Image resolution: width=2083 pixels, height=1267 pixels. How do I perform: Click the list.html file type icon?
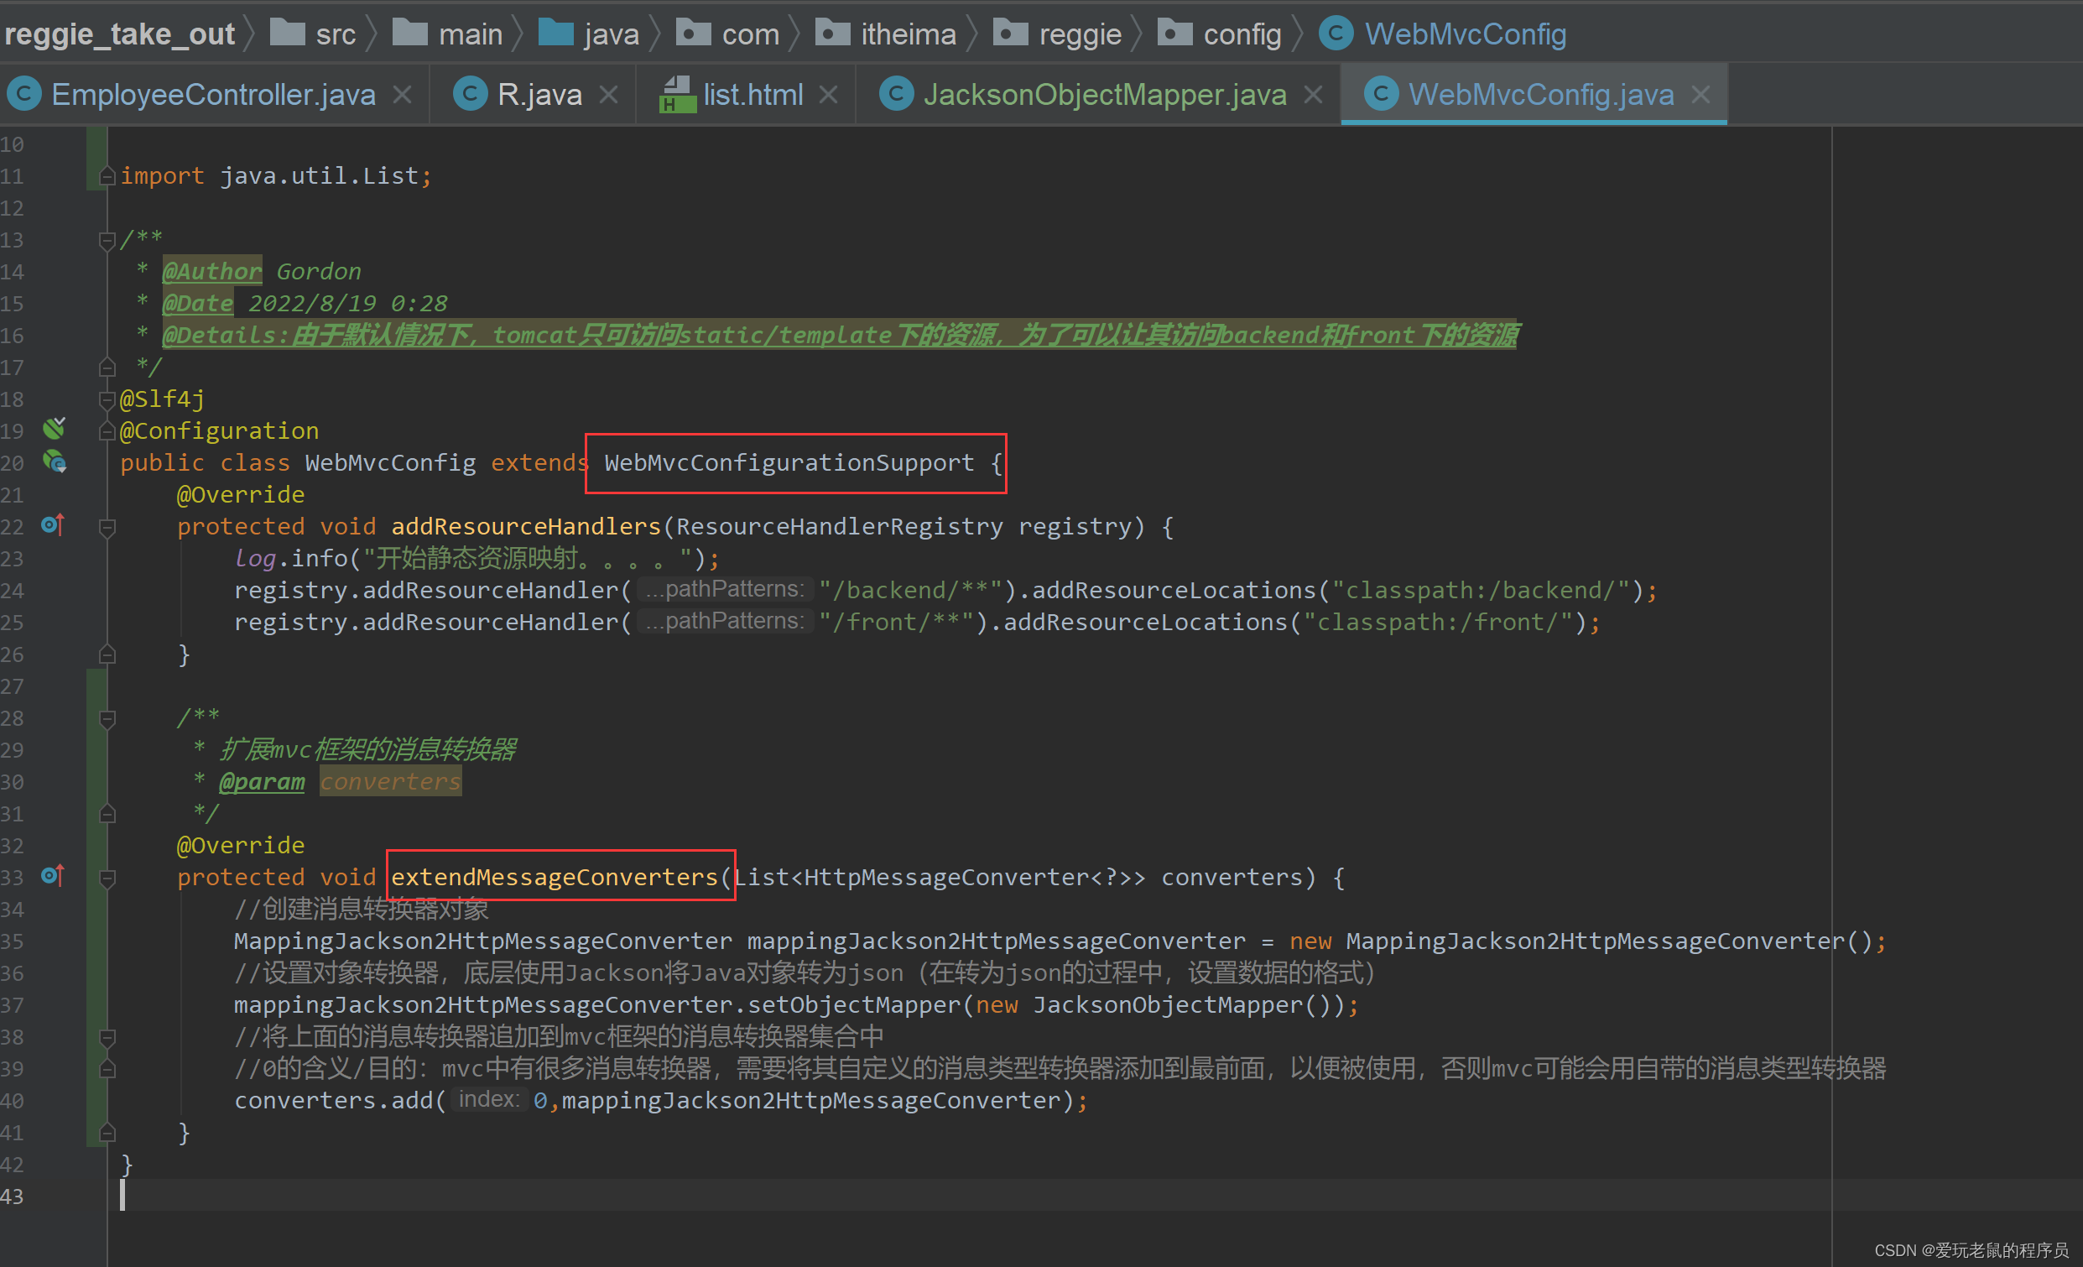coord(677,95)
